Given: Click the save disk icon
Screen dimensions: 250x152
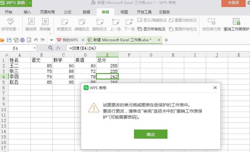Looking at the screenshot, I should [x=9, y=40].
